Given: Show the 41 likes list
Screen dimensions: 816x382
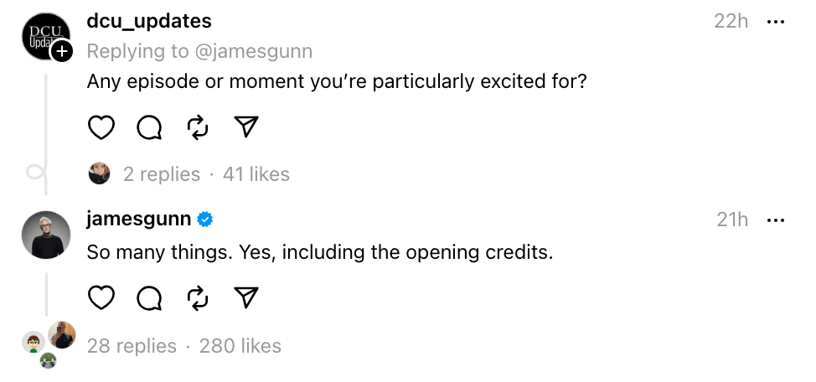Looking at the screenshot, I should point(256,174).
